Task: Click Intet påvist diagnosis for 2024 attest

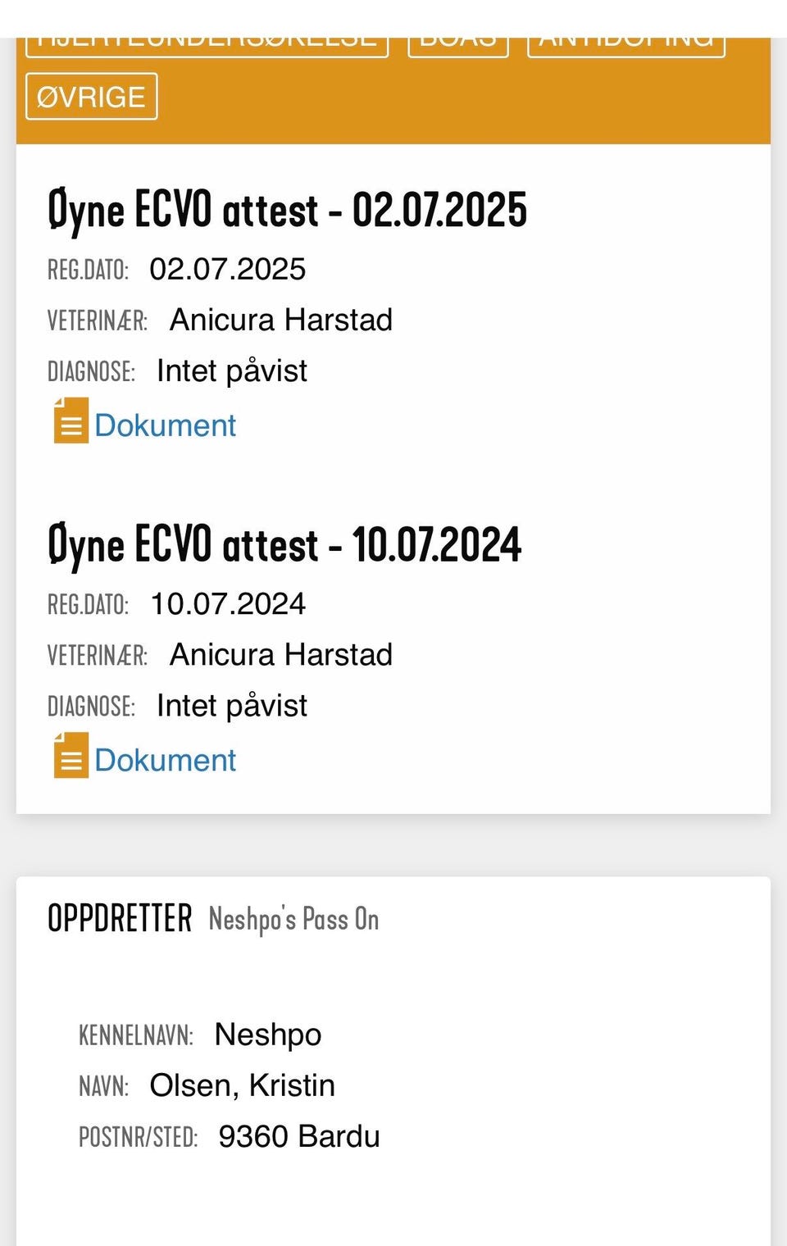Action: (x=231, y=706)
